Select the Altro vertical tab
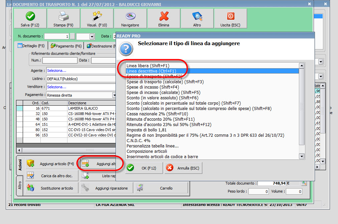The image size is (338, 224). (x=20, y=186)
